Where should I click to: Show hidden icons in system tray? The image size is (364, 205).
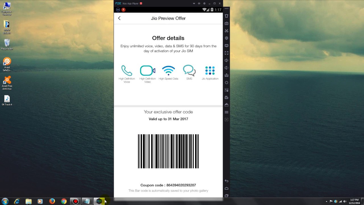coord(326,201)
